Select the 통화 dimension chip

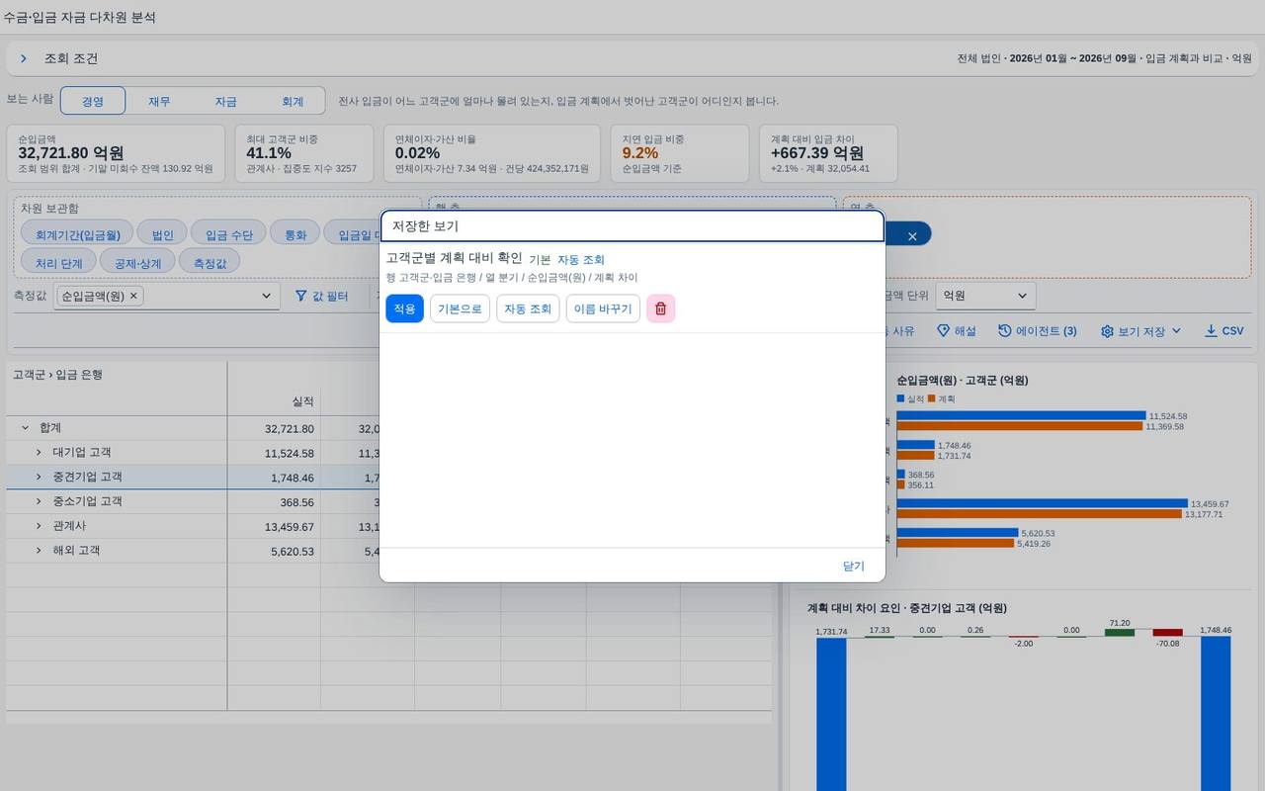(295, 234)
